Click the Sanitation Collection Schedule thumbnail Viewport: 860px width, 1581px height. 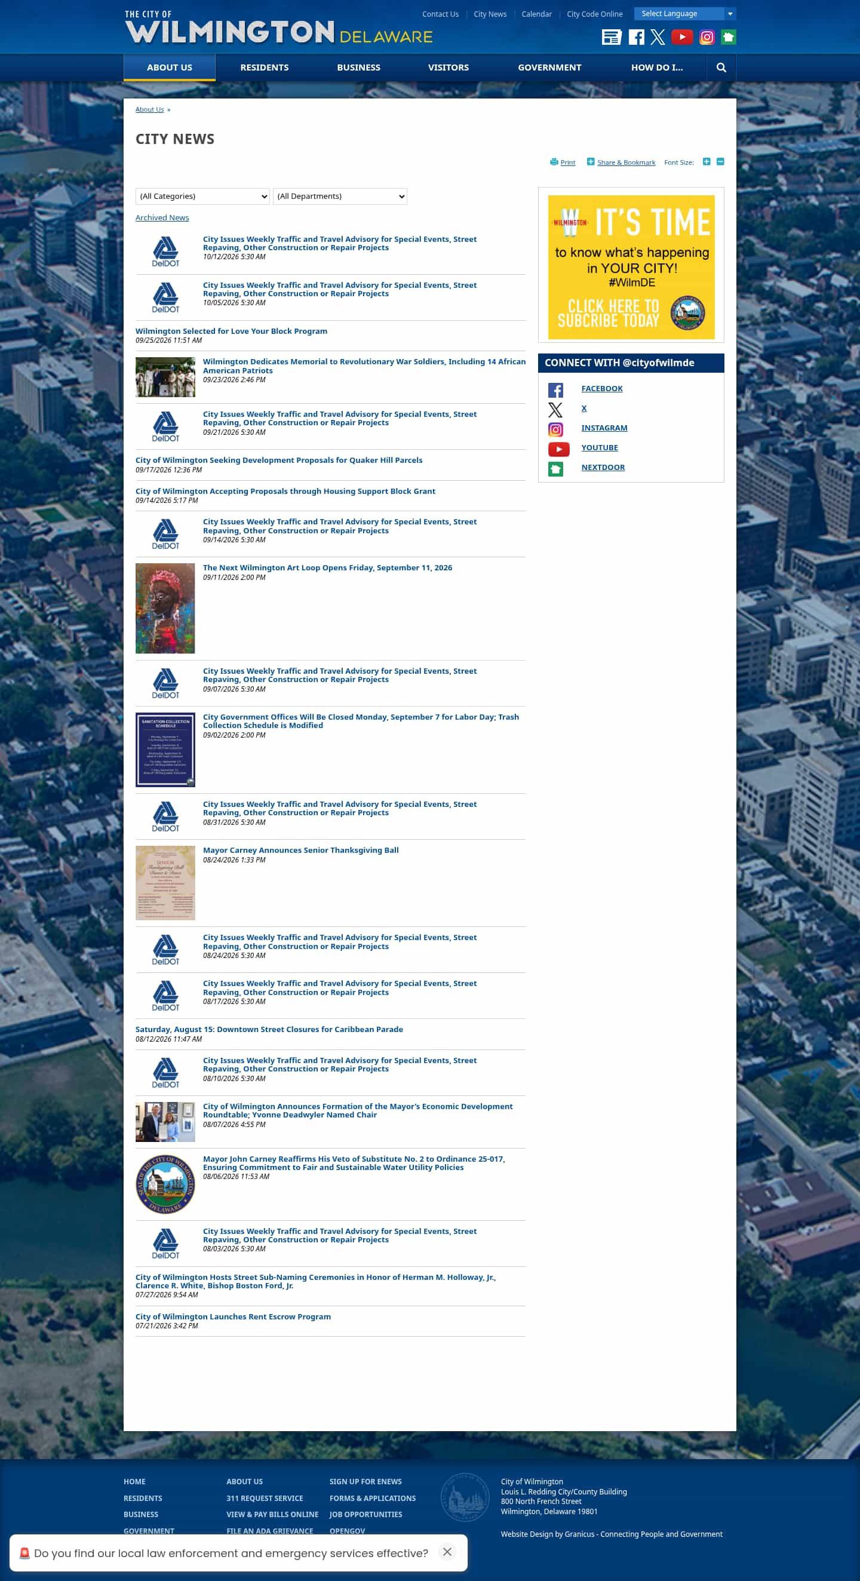tap(165, 750)
